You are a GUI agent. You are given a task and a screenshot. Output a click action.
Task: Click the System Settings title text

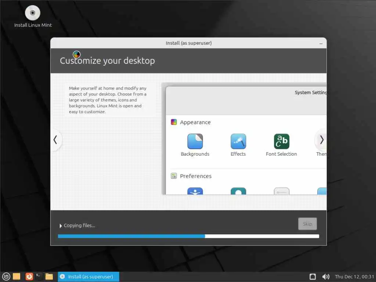point(311,93)
